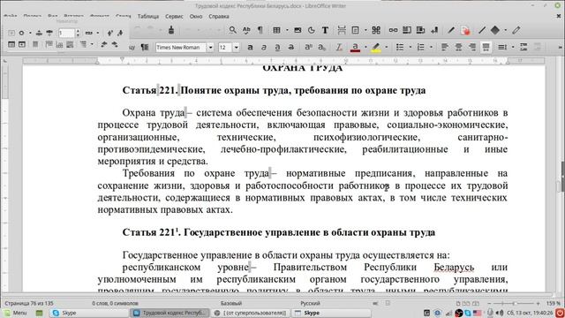Center the paragraph horizontally

point(458,47)
